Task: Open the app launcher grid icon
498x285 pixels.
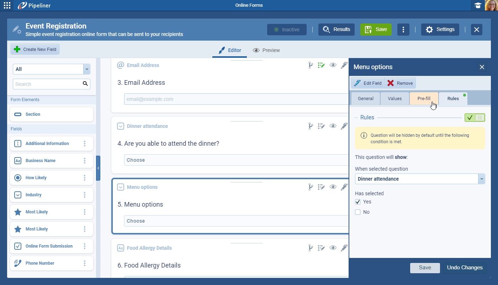Action: click(7, 5)
